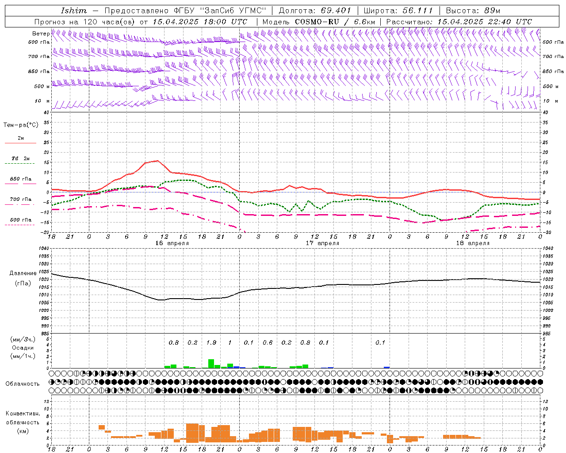Click the "1040" top pressure axis tick on left
Viewport: 566px width, 453px height.
[x=43, y=249]
